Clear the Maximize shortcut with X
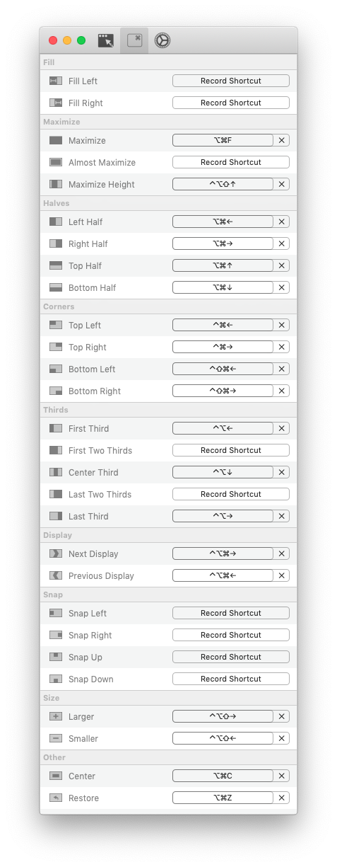Image resolution: width=337 pixels, height=867 pixels. (x=282, y=140)
